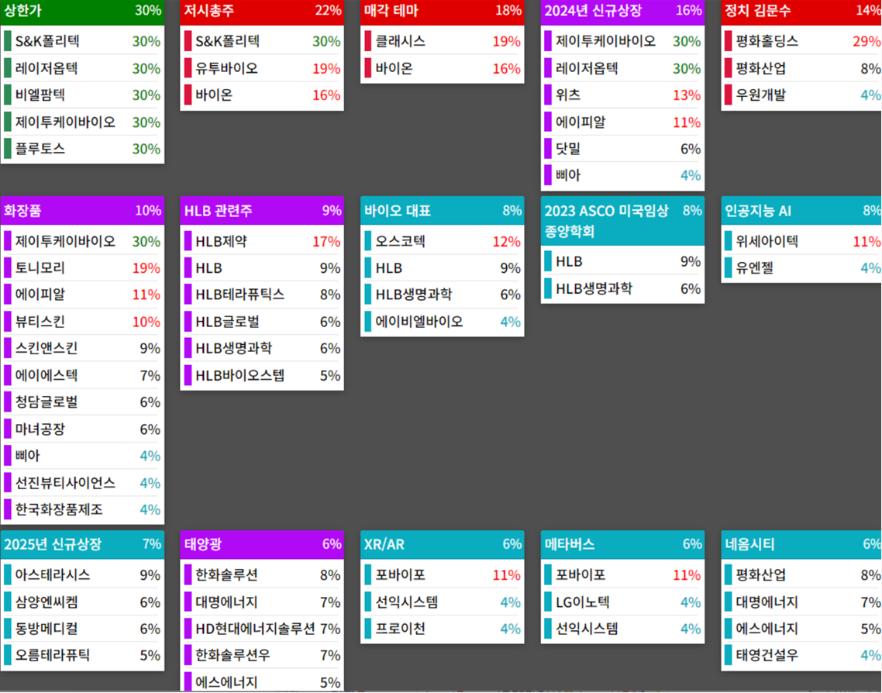Select 선진뷰티사이언스 in the 화장품 card

pyautogui.click(x=82, y=483)
